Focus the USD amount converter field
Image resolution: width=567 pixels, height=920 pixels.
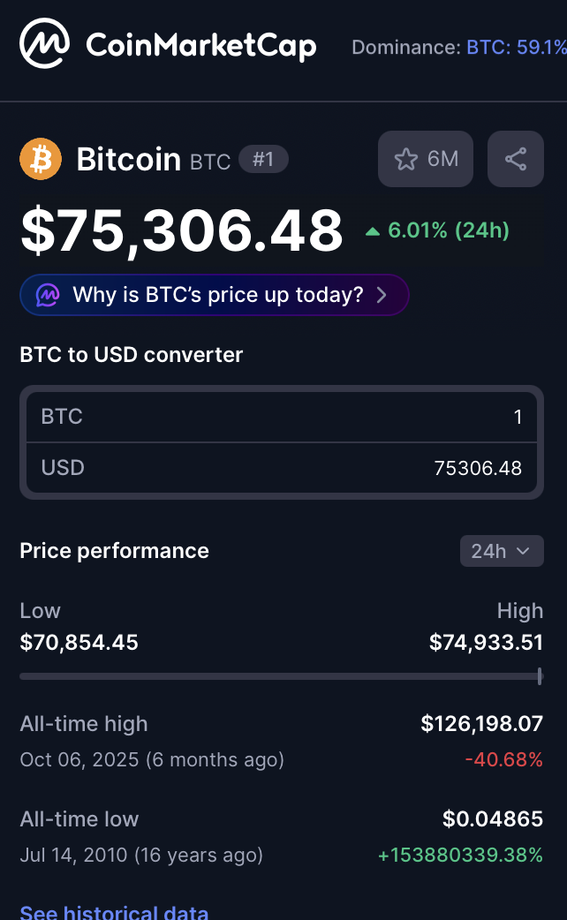click(282, 468)
